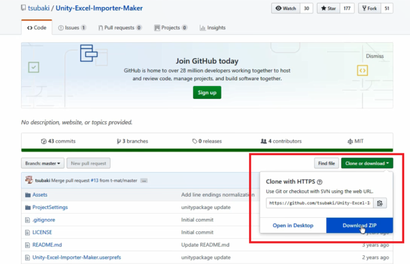The width and height of the screenshot is (410, 264).
Task: Click the repository book icon beside tsubaki
Action: [x=23, y=8]
